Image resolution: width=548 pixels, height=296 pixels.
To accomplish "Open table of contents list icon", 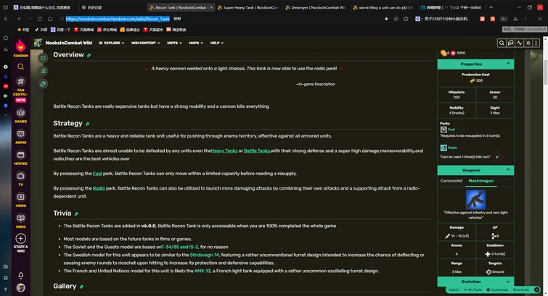I will pos(43,71).
